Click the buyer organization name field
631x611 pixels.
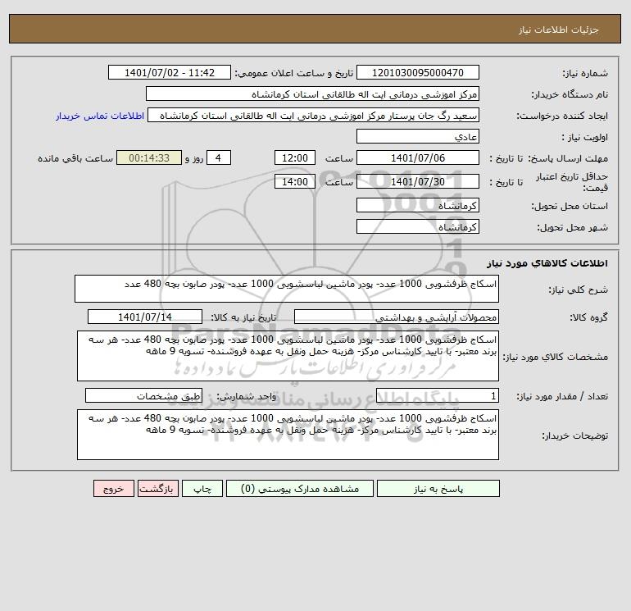click(312, 93)
